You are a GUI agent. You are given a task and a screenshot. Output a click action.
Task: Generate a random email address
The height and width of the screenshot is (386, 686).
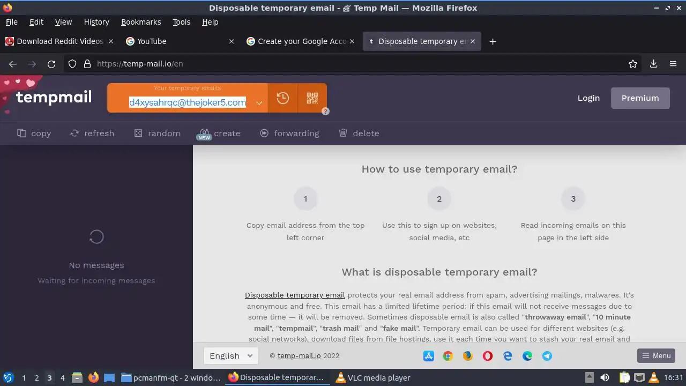point(157,133)
